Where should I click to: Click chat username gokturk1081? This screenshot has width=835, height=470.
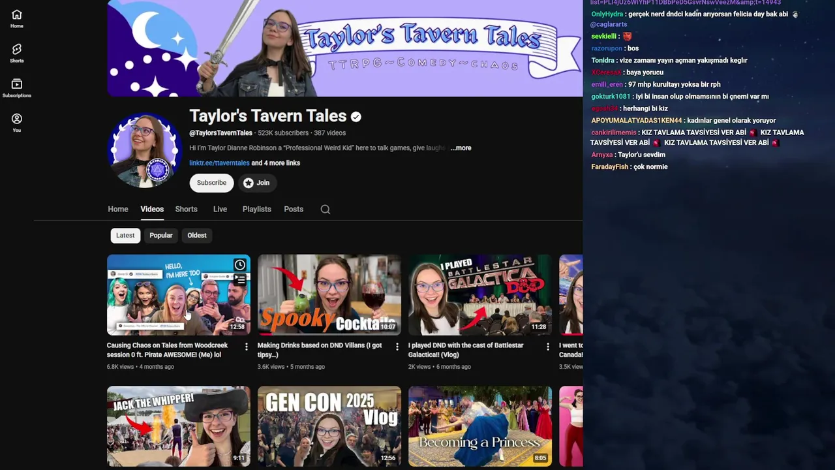(611, 97)
